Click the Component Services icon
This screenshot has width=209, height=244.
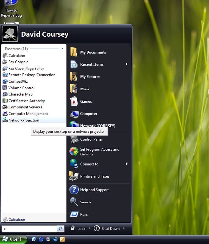[x=5, y=107]
